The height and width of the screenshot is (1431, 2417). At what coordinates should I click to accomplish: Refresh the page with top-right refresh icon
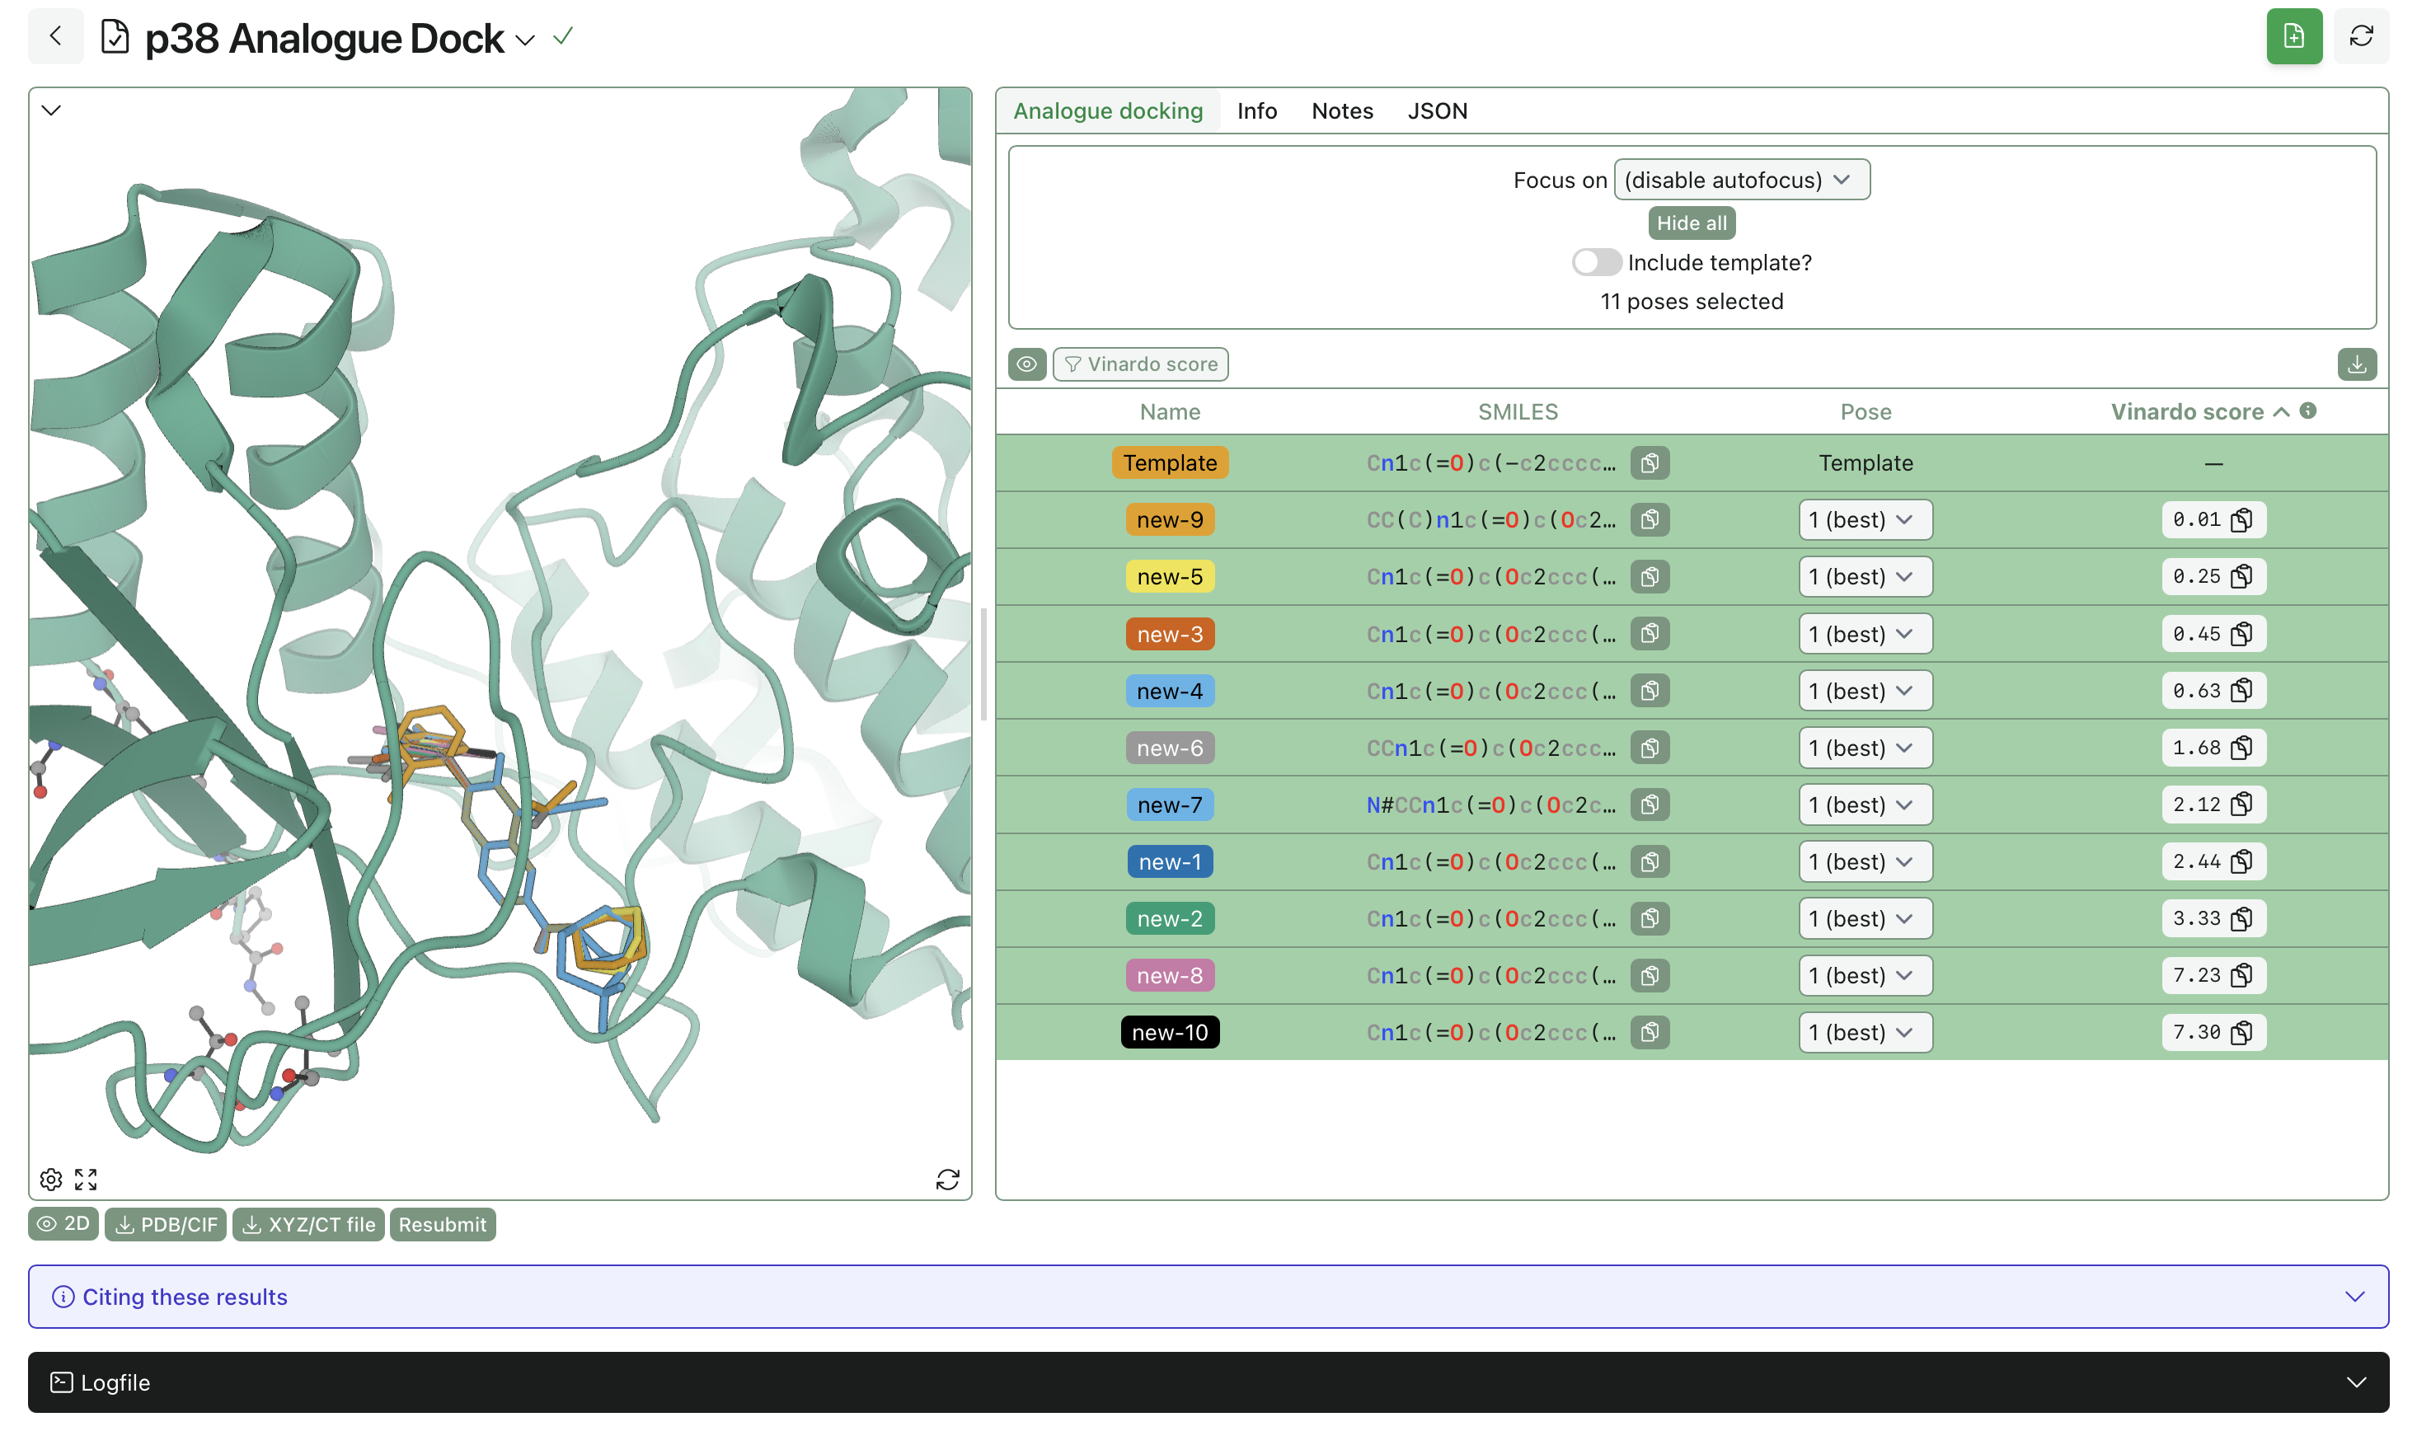[2361, 36]
